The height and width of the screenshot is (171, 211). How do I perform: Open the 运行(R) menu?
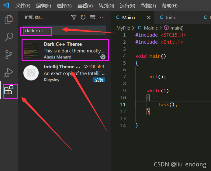[127, 6]
